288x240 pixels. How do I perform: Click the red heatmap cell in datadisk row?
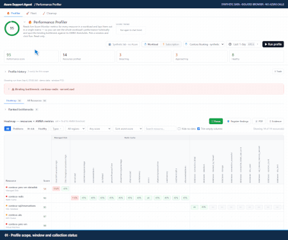(56, 189)
